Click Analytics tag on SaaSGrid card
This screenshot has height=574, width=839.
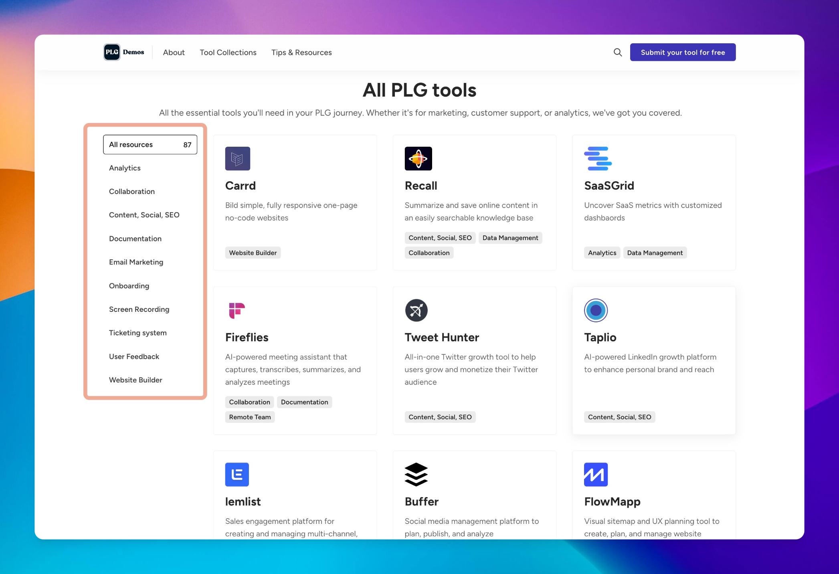pos(602,253)
